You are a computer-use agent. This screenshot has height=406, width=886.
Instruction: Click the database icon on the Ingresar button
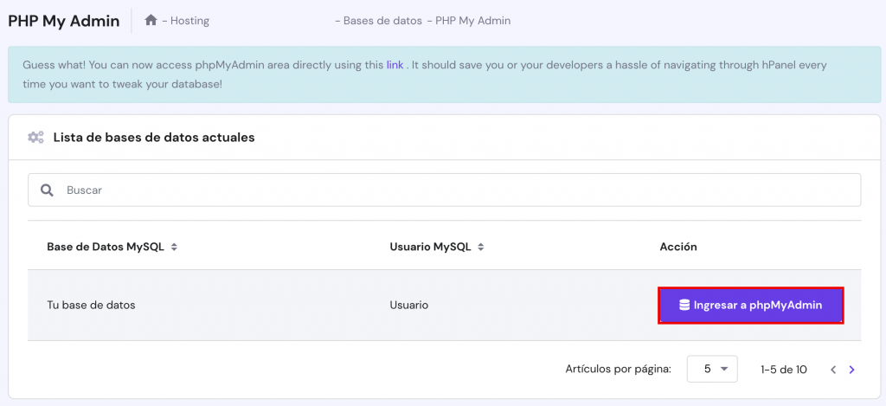(x=684, y=305)
